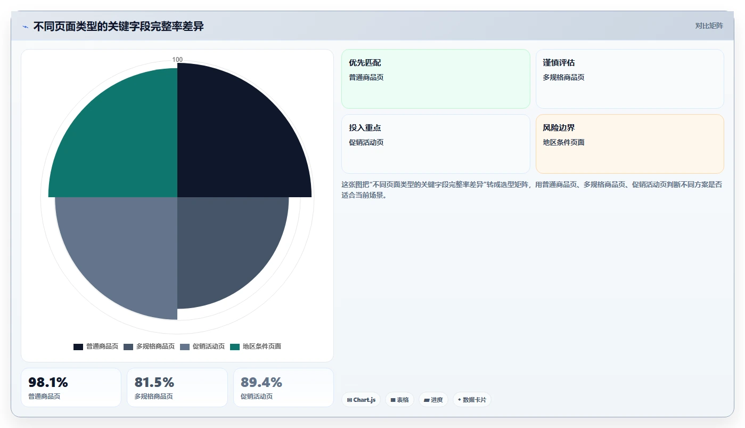This screenshot has width=745, height=428.
Task: Open the 谨慎评估 matrix card
Action: pyautogui.click(x=629, y=79)
